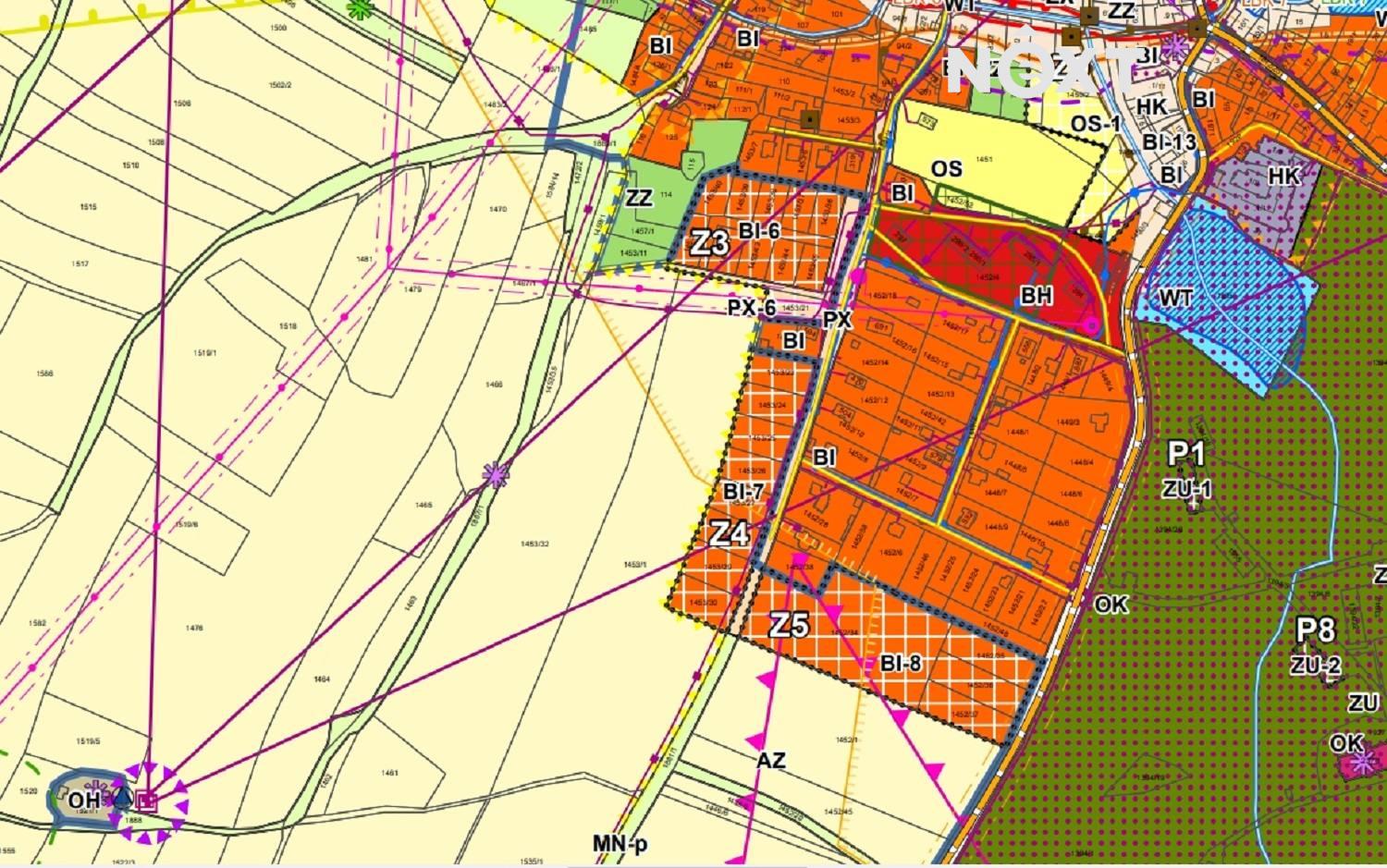
Task: Select the BI-6 zone label
Action: point(759,230)
